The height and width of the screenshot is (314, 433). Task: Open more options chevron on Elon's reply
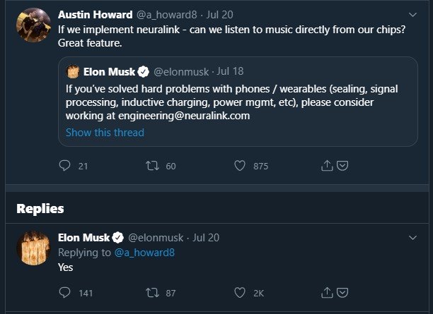click(x=413, y=237)
